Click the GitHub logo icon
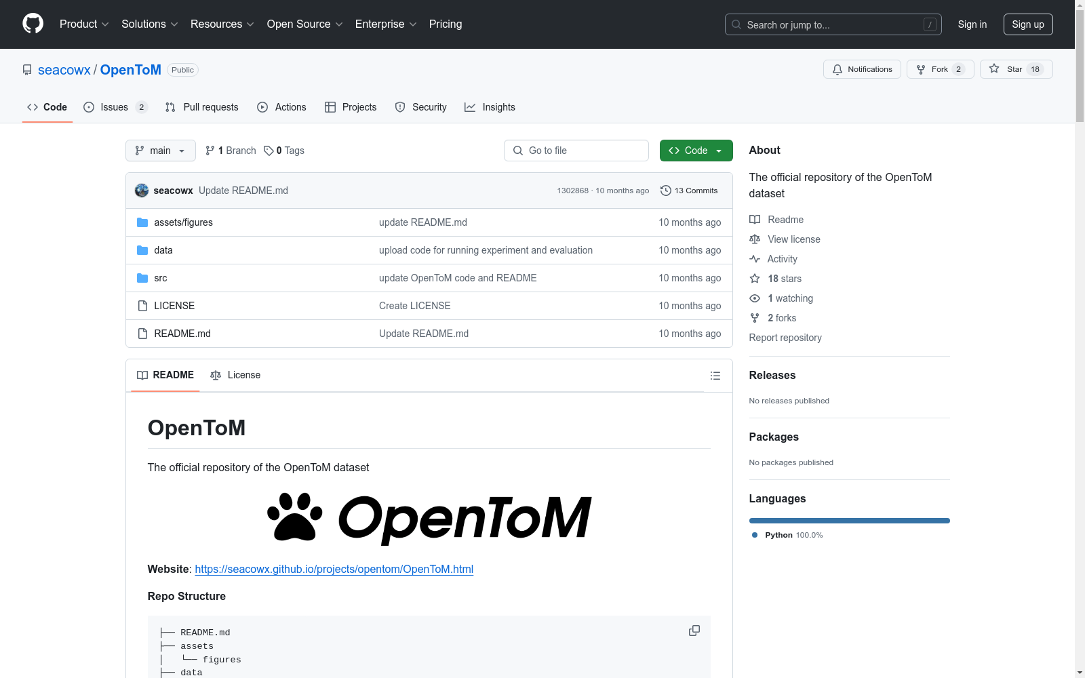The height and width of the screenshot is (678, 1085). (x=33, y=24)
